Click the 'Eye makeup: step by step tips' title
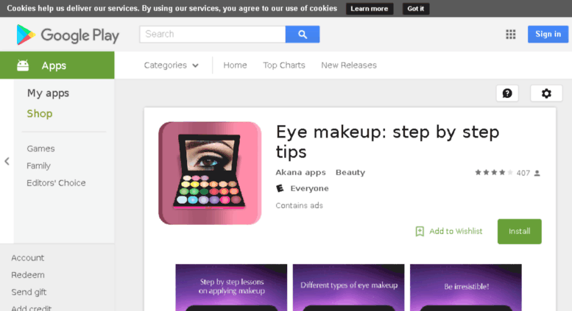The image size is (572, 311). pos(387,142)
